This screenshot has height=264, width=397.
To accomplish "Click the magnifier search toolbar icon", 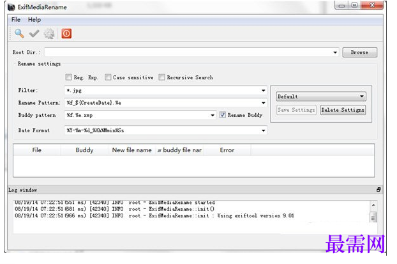I will pos(19,33).
